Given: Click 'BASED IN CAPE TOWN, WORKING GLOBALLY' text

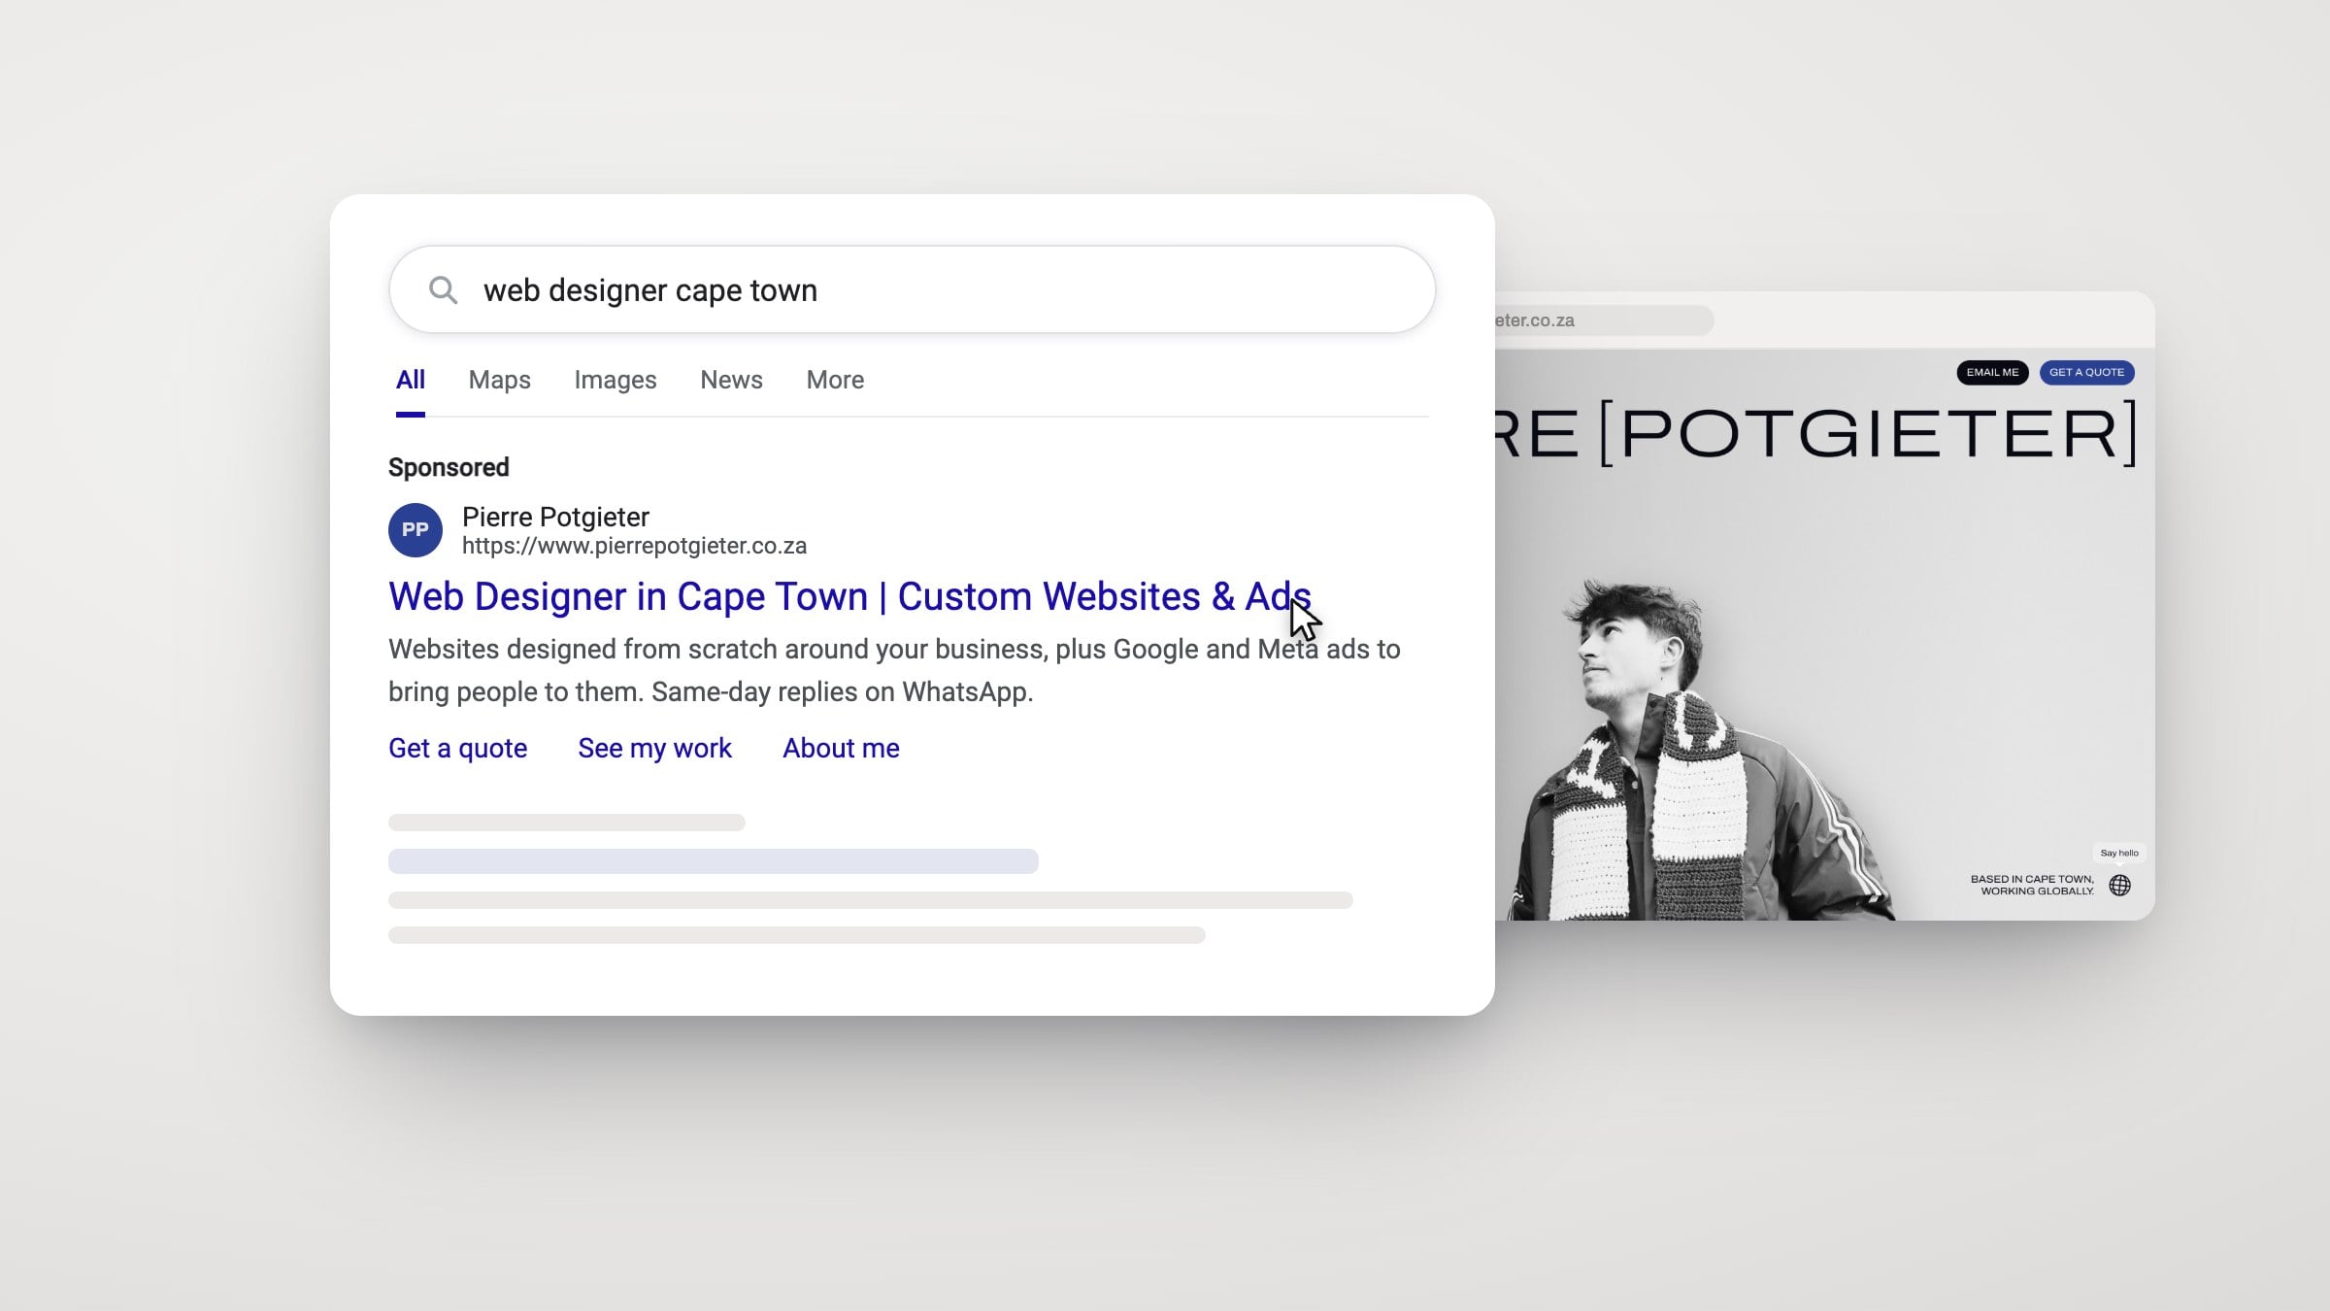Looking at the screenshot, I should (2032, 885).
